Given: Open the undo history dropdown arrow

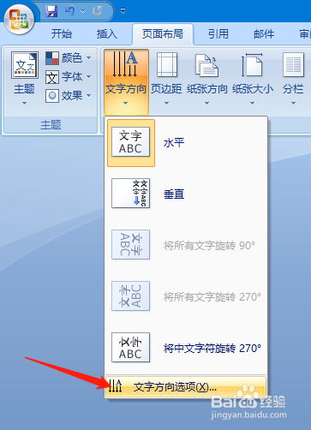Looking at the screenshot, I should point(83,11).
